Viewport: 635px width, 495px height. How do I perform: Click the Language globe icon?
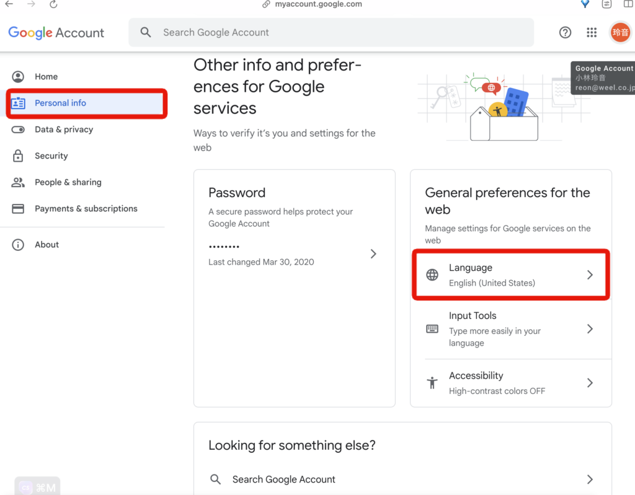tap(432, 275)
